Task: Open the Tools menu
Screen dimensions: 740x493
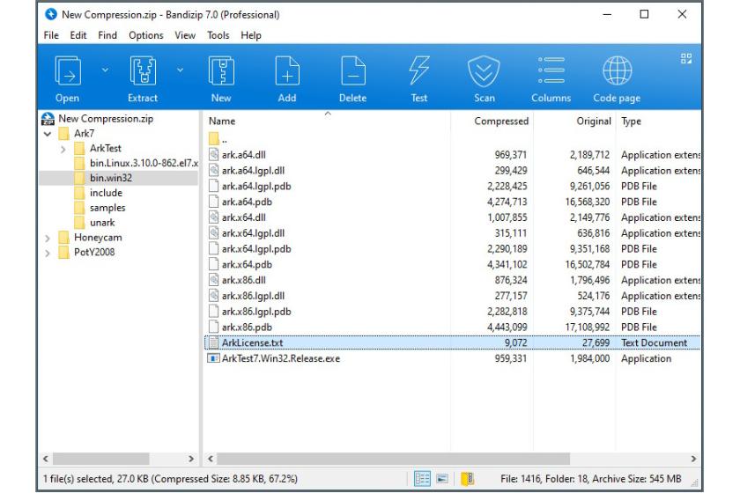Action: click(218, 35)
